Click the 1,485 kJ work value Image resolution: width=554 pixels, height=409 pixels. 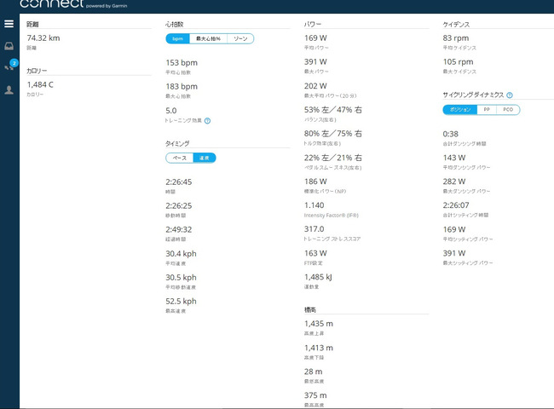pos(318,277)
